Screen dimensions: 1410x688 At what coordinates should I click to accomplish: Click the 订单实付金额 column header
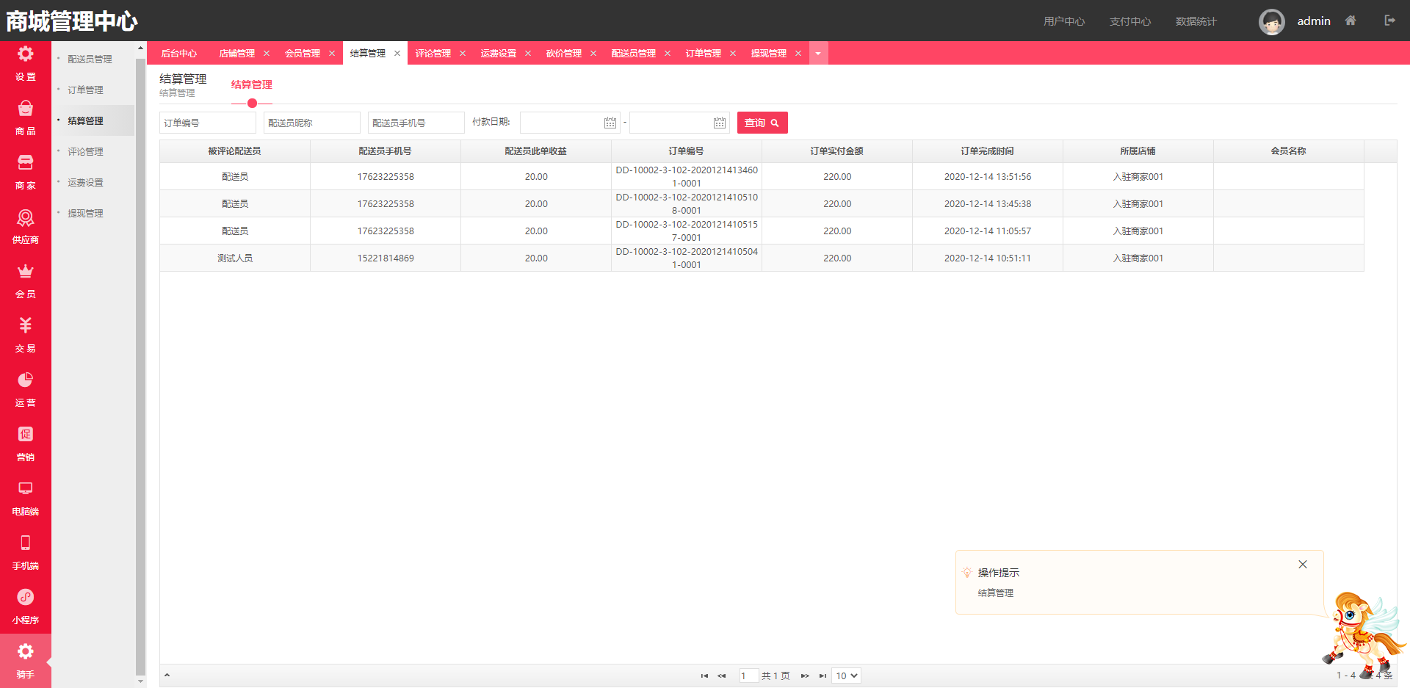837,151
